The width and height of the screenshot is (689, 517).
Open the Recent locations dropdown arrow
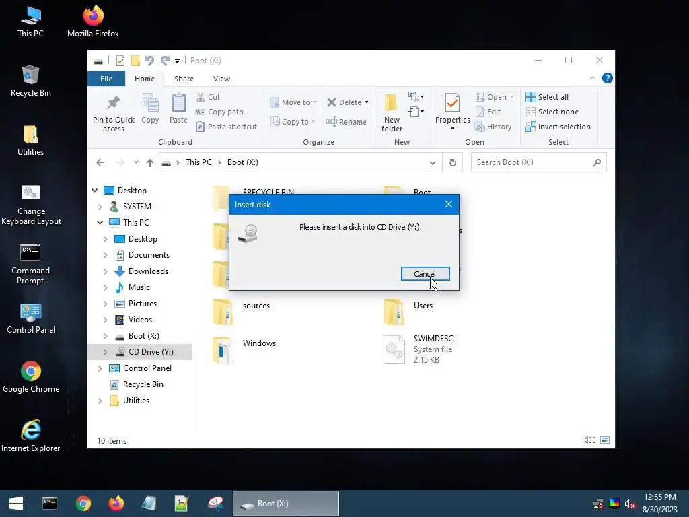136,162
